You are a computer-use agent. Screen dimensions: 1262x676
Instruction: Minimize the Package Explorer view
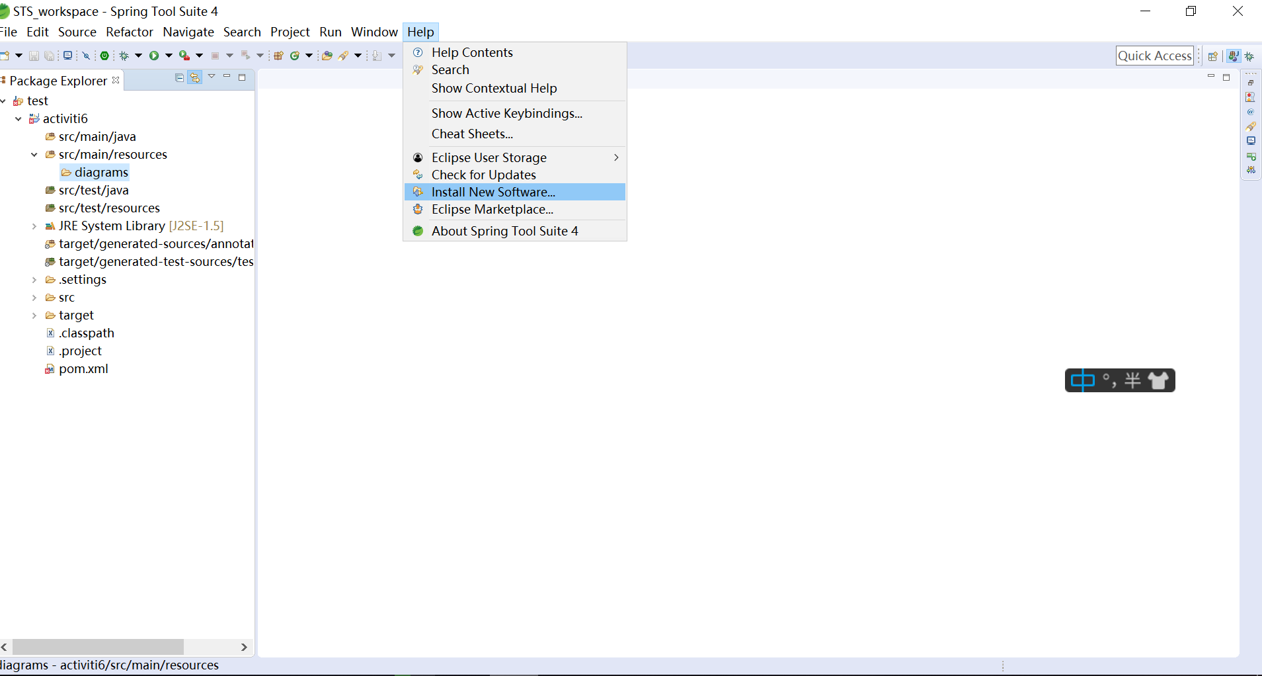227,77
